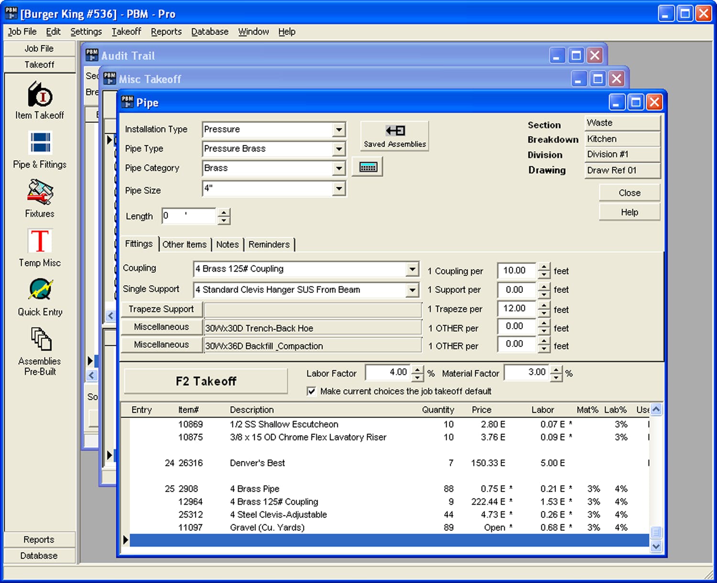Click the Saved Assemblies button

coord(394,136)
